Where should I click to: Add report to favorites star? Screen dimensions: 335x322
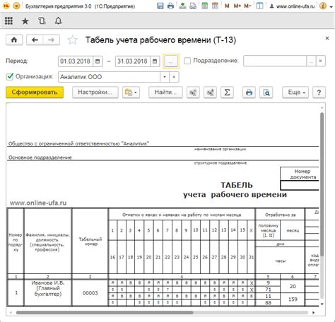click(x=72, y=40)
